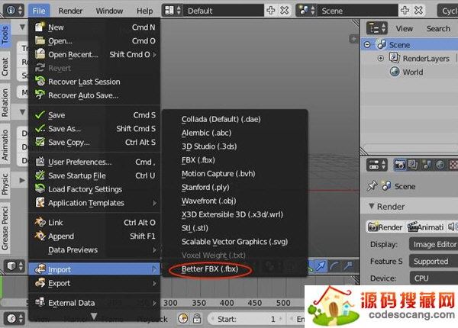This screenshot has height=328, width=458.
Task: Select Load Factory Settings
Action: (x=95, y=189)
